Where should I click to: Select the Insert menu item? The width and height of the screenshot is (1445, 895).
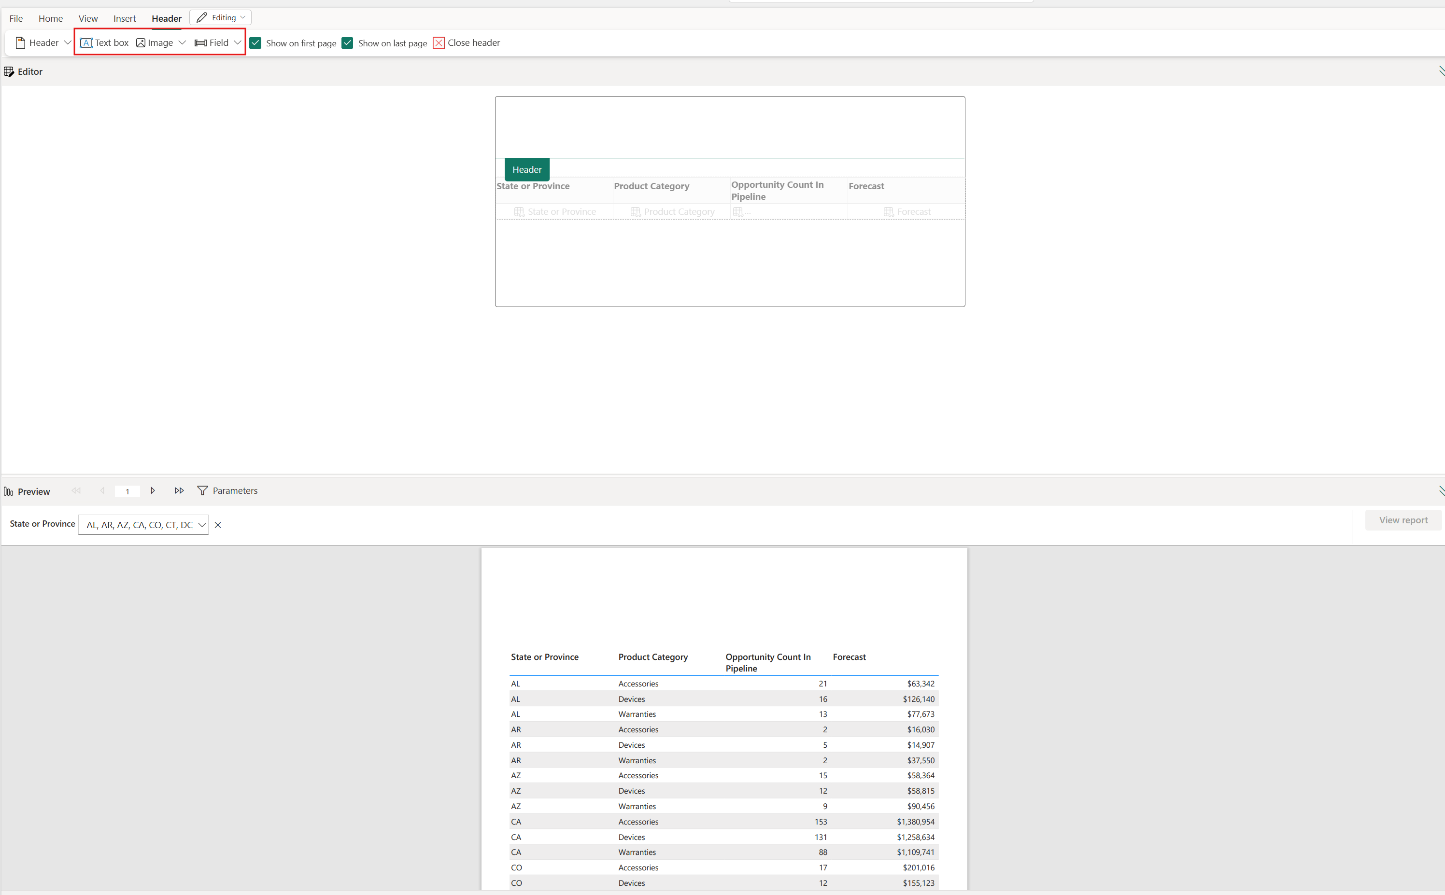124,17
